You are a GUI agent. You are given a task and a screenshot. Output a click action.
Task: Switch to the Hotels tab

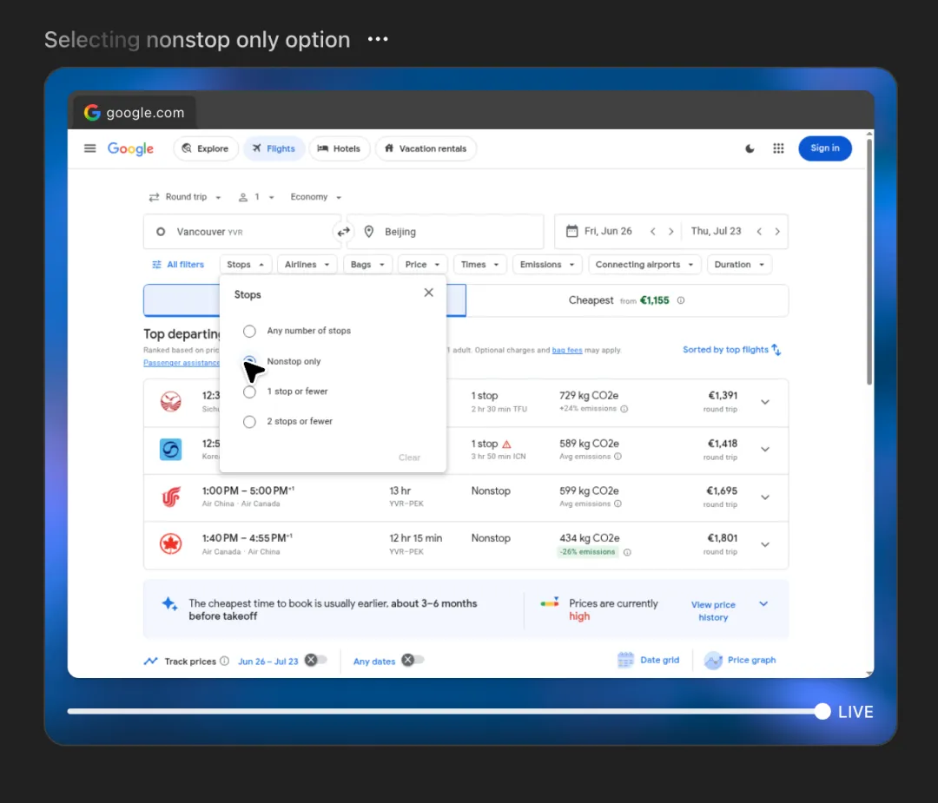coord(340,148)
